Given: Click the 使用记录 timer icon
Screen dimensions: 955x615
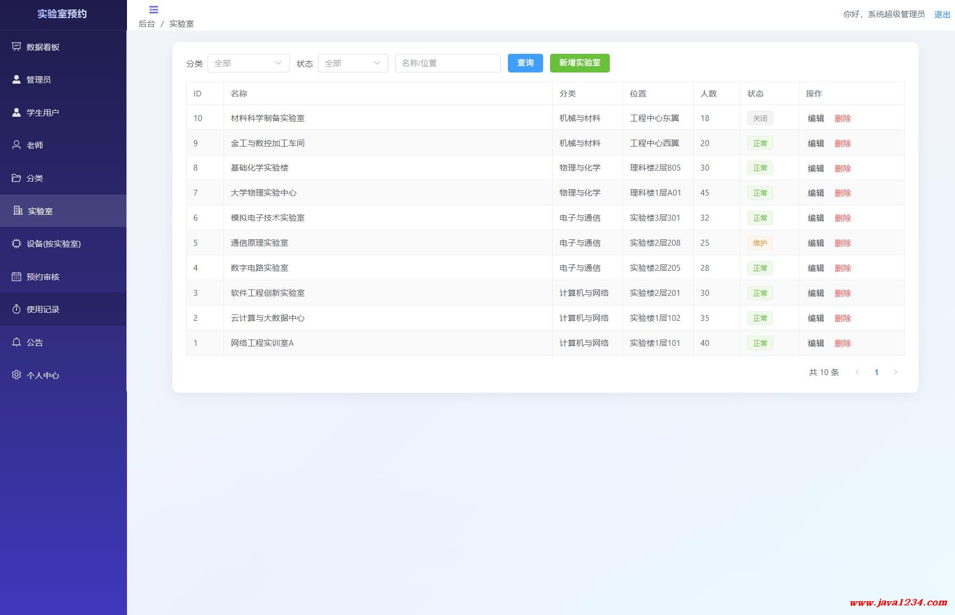Looking at the screenshot, I should coord(17,309).
